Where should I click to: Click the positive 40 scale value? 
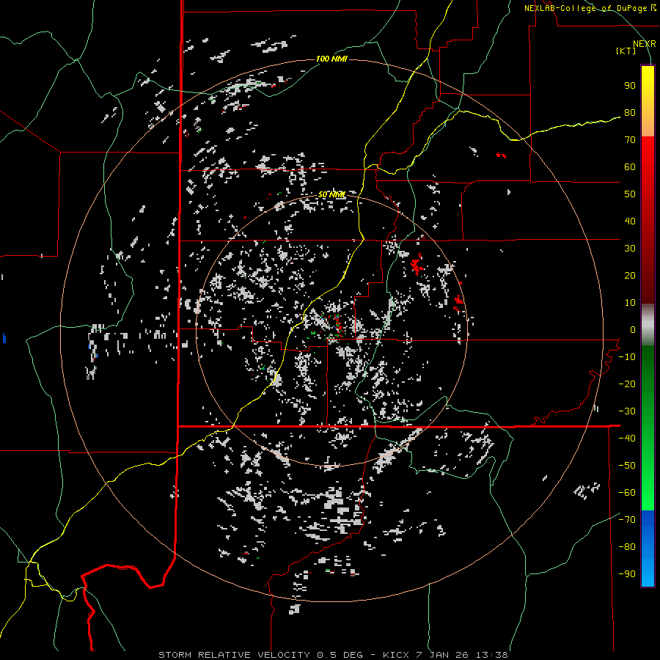(630, 221)
